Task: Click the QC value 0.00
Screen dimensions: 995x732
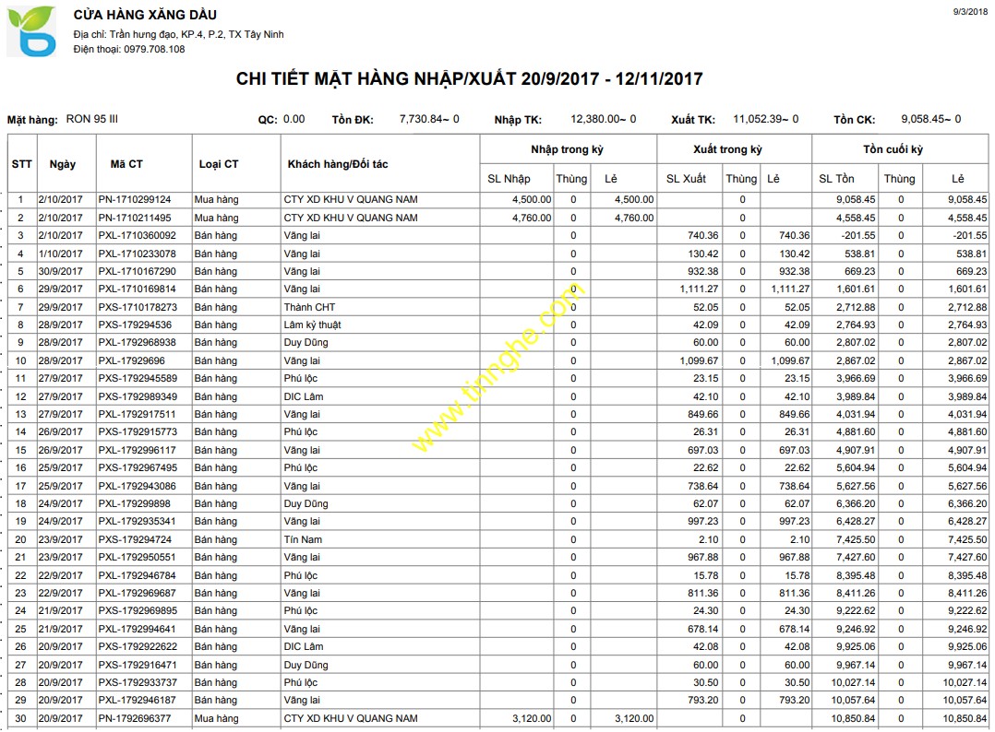Action: (x=294, y=119)
